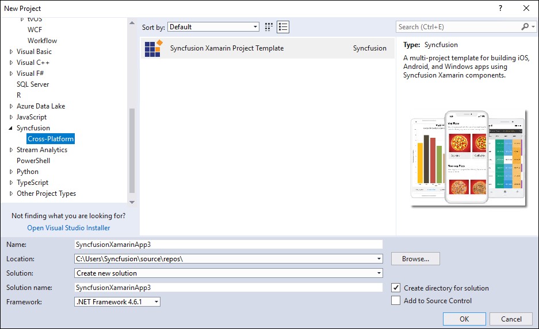Viewport: 539px width, 329px height.
Task: Click the Browse... button
Action: click(x=415, y=259)
